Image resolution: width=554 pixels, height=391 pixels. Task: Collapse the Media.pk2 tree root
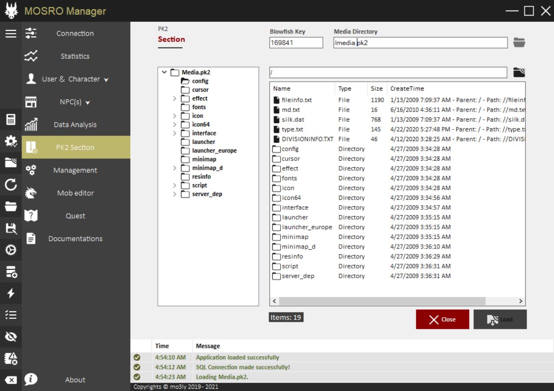[164, 73]
